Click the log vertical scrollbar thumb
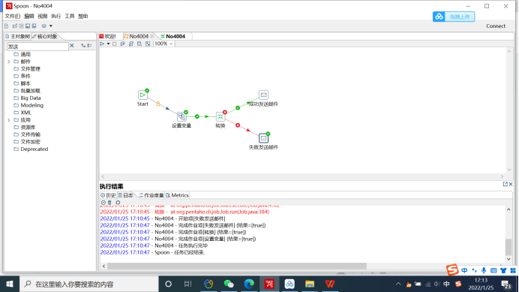519x292 pixels. coord(508,247)
